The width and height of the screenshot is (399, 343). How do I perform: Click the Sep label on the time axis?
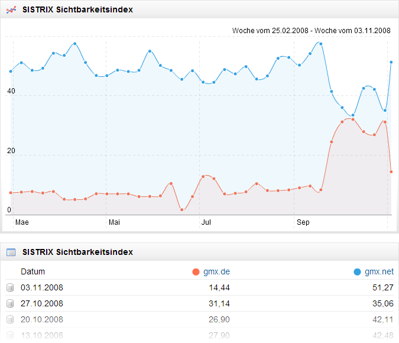point(303,223)
